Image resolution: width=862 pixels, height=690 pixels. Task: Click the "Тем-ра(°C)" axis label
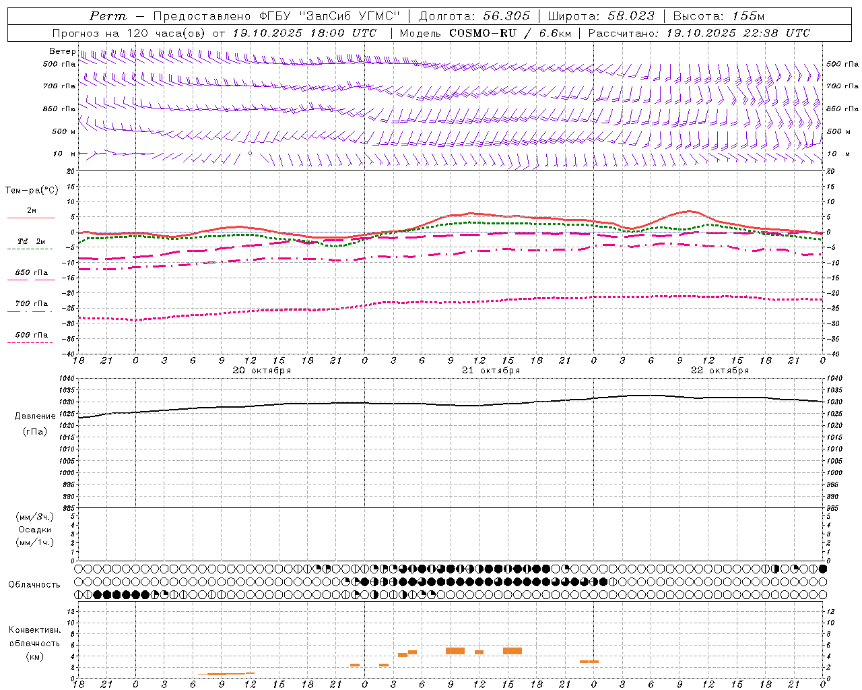(x=32, y=191)
